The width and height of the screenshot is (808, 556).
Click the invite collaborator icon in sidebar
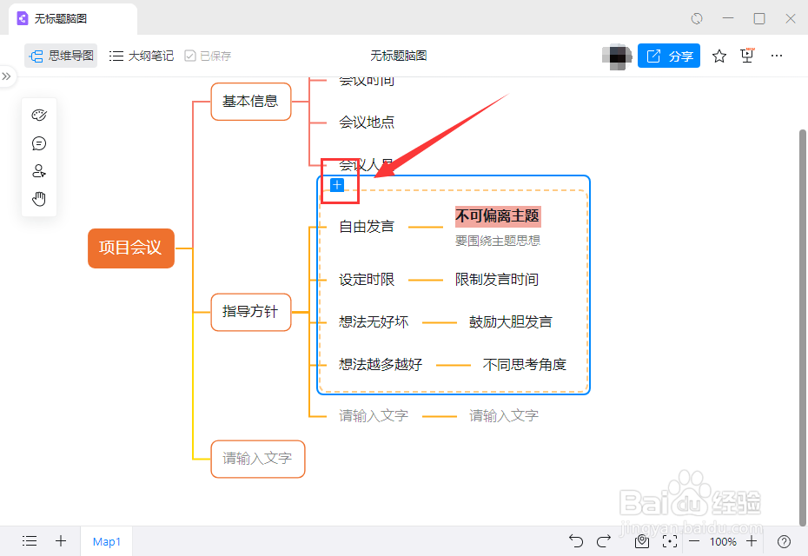tap(38, 170)
